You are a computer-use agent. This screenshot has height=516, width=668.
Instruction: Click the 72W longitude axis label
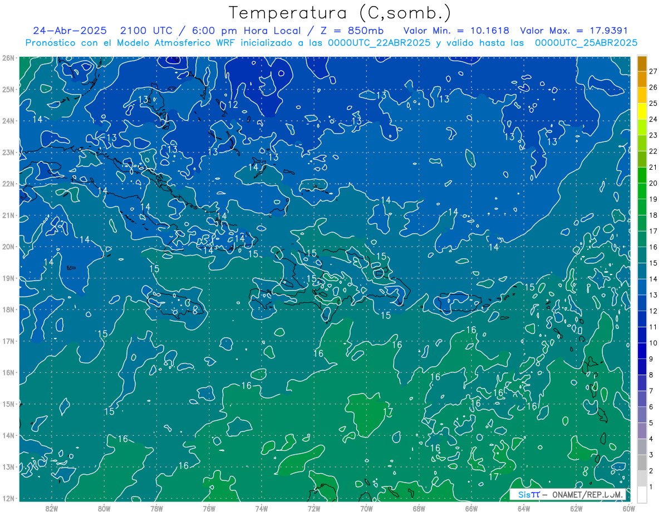tap(314, 508)
